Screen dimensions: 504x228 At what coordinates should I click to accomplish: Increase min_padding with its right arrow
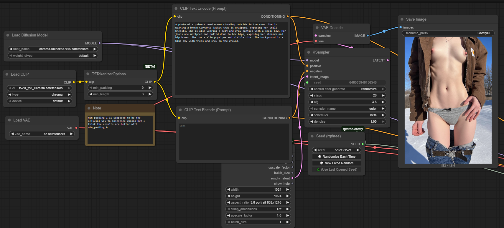point(150,88)
